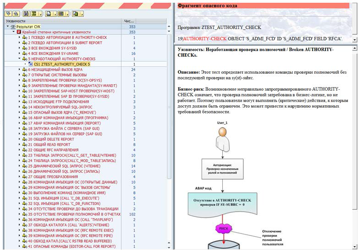This screenshot has height=250, width=358.
Task: Expand node 30 ВЫПОЛНЕНИЕ КОМАНД (КОМАНДНОЕ ИМЯ)
Action: 19,193
